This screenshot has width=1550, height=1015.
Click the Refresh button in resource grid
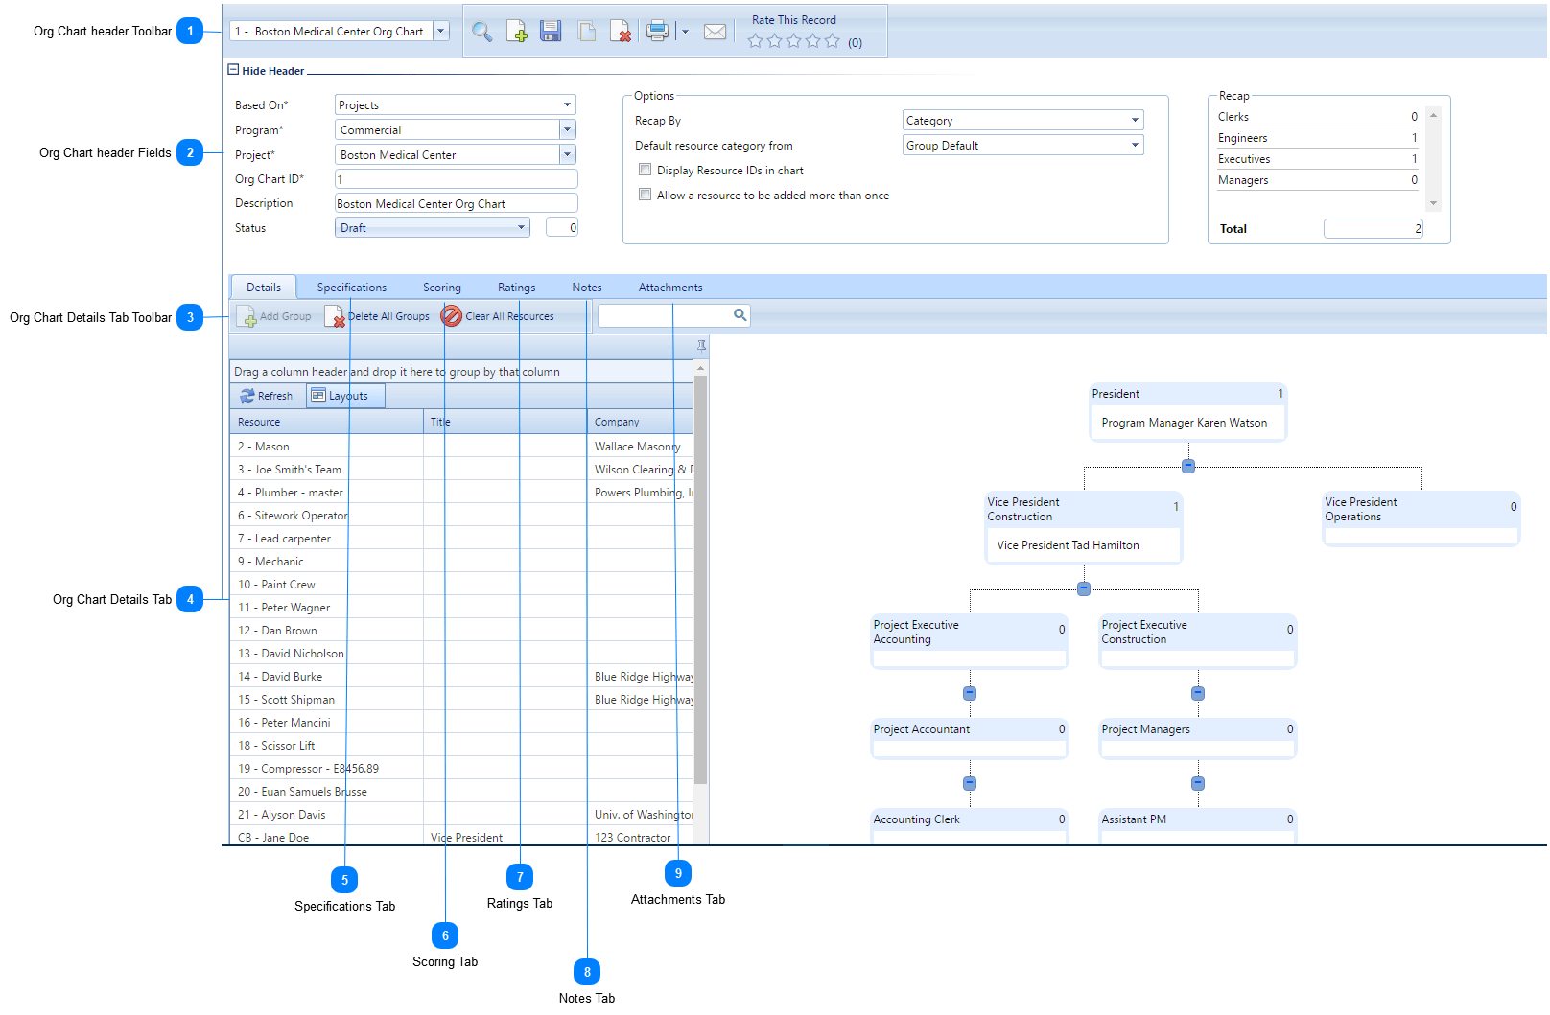[x=267, y=396]
